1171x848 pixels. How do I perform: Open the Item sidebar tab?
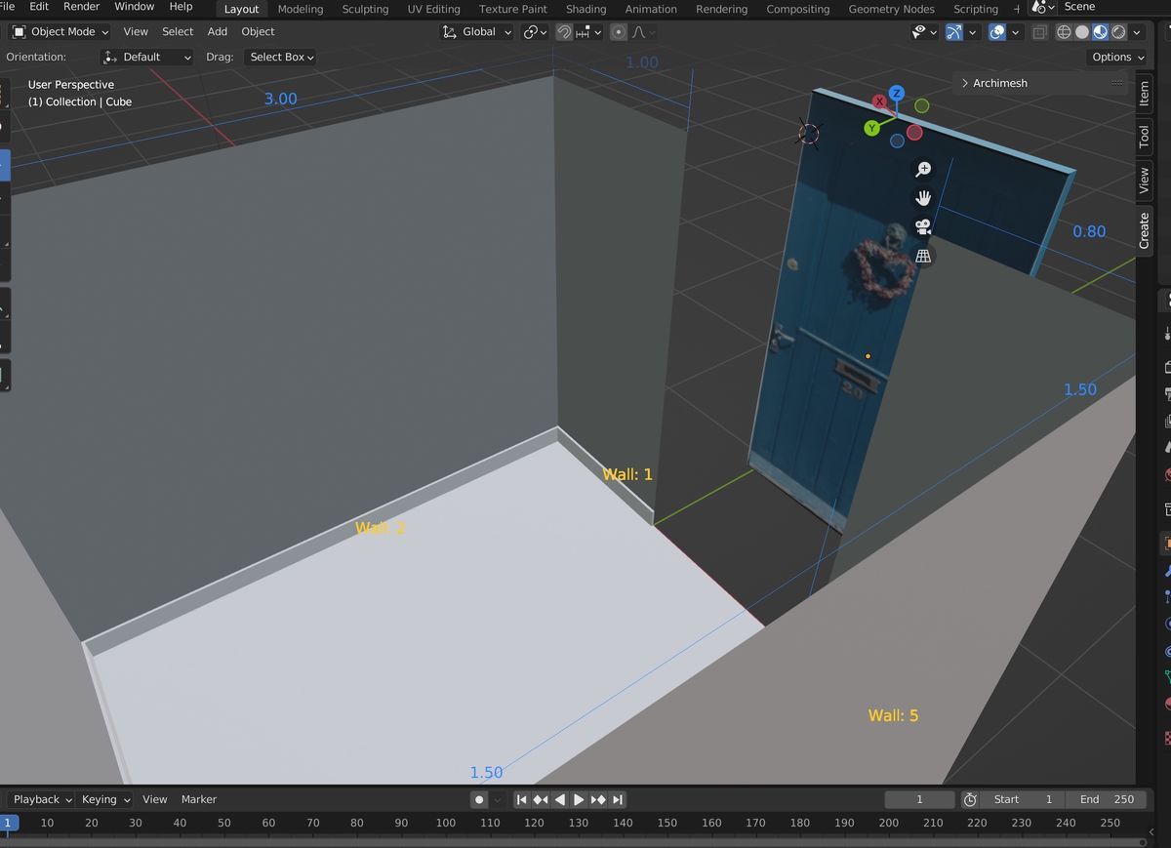pos(1145,94)
